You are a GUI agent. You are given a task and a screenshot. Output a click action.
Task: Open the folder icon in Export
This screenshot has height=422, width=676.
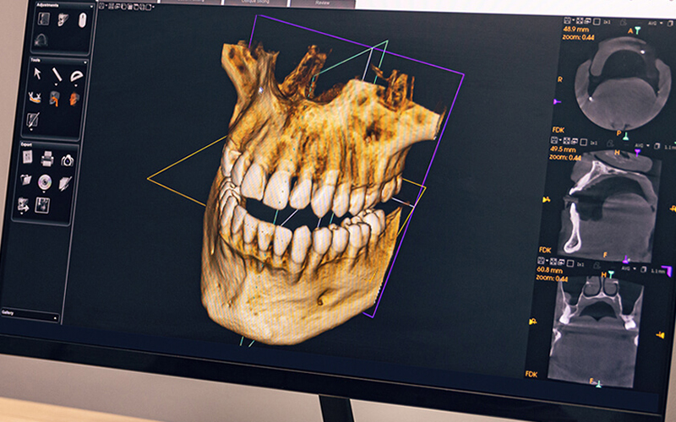[x=26, y=180]
